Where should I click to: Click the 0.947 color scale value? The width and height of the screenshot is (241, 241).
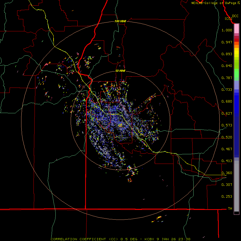227,42
